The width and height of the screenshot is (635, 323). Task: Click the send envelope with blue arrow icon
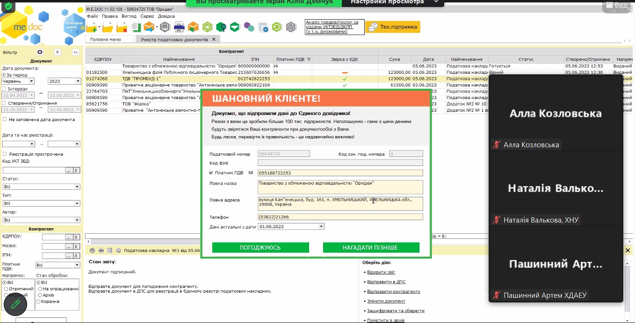(149, 27)
